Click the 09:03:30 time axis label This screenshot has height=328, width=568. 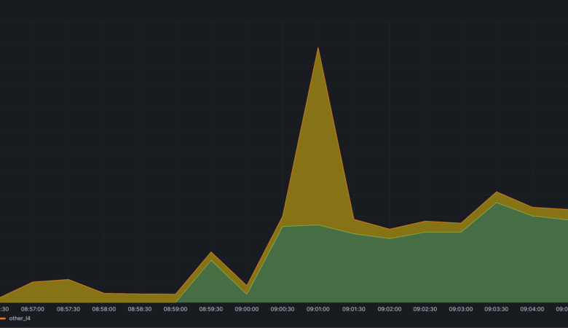497,309
